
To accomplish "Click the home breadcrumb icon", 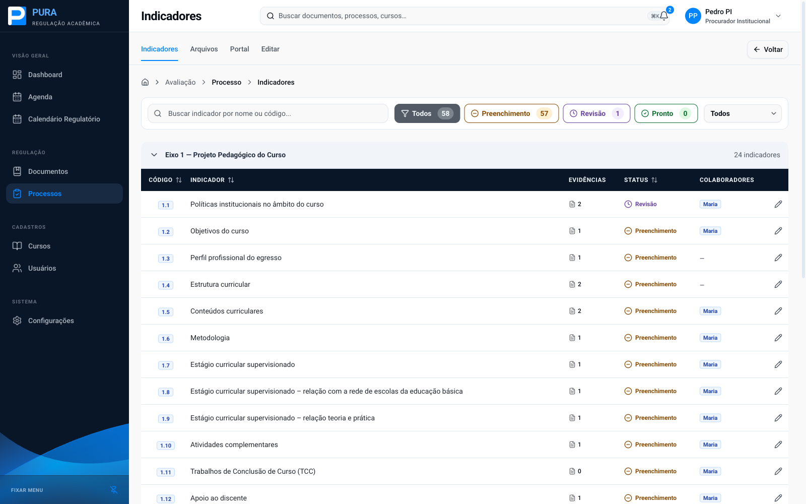I will tap(145, 82).
